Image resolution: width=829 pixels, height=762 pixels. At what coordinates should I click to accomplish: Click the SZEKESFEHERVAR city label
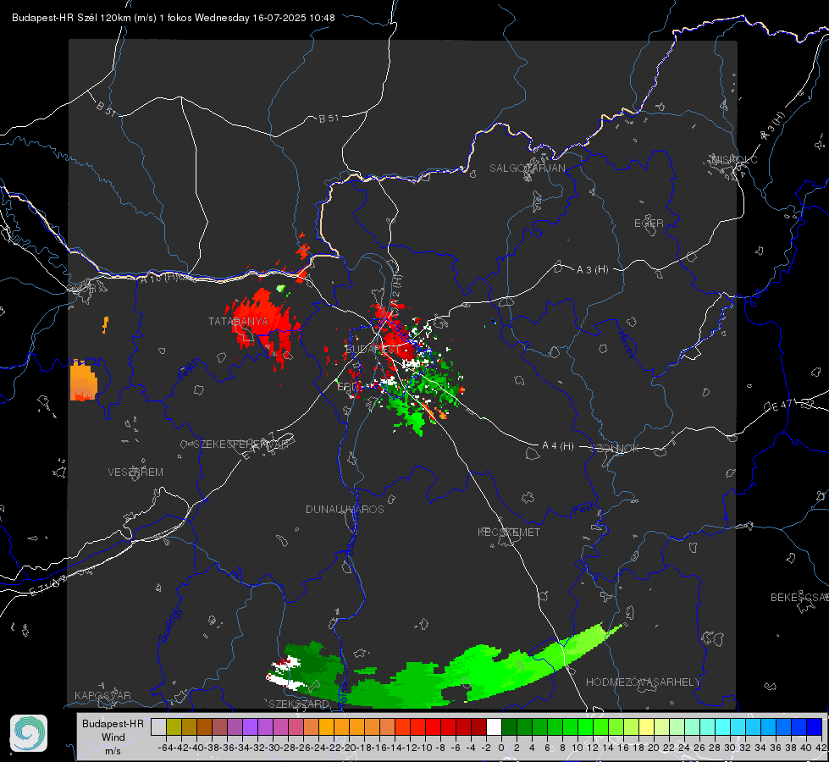[x=241, y=444]
